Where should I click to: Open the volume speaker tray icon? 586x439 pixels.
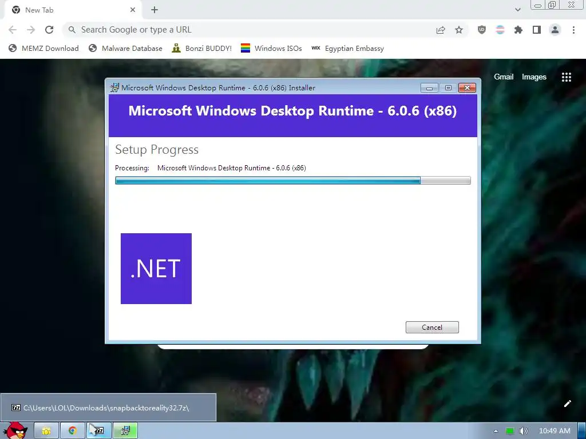524,431
